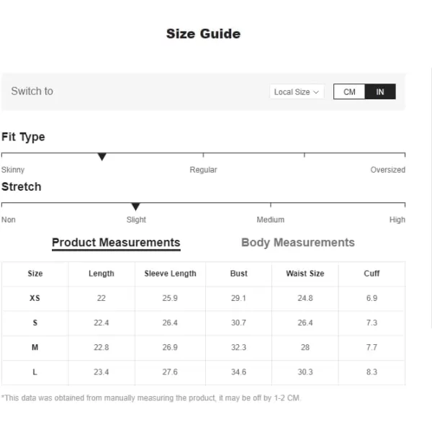Select the XS size row
Screen dimensions: 432x432
(203, 298)
